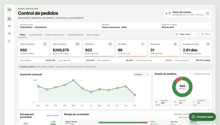Open the Unidades chart metric dropdown

(141, 74)
